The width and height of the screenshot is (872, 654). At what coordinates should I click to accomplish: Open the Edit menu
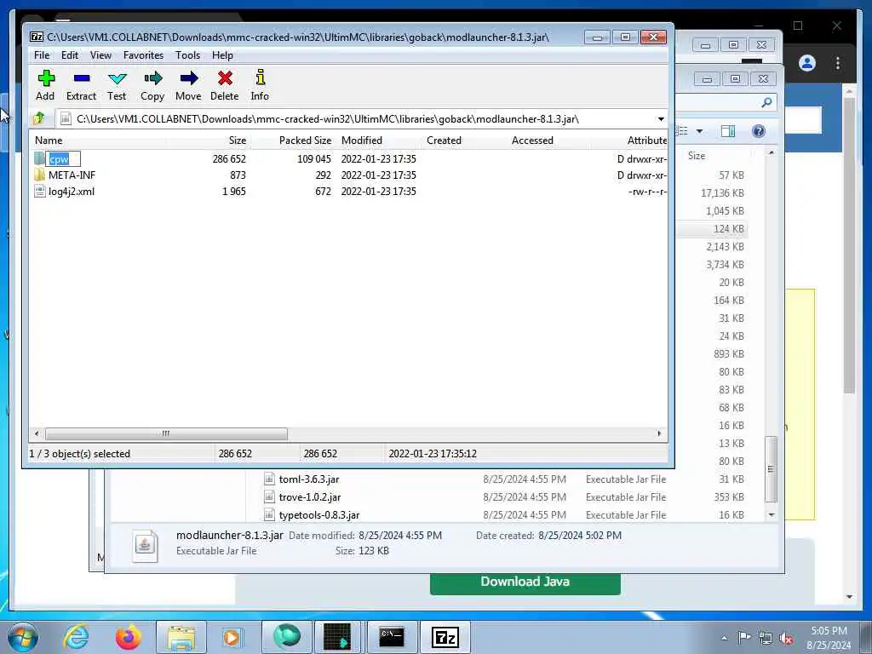[70, 55]
